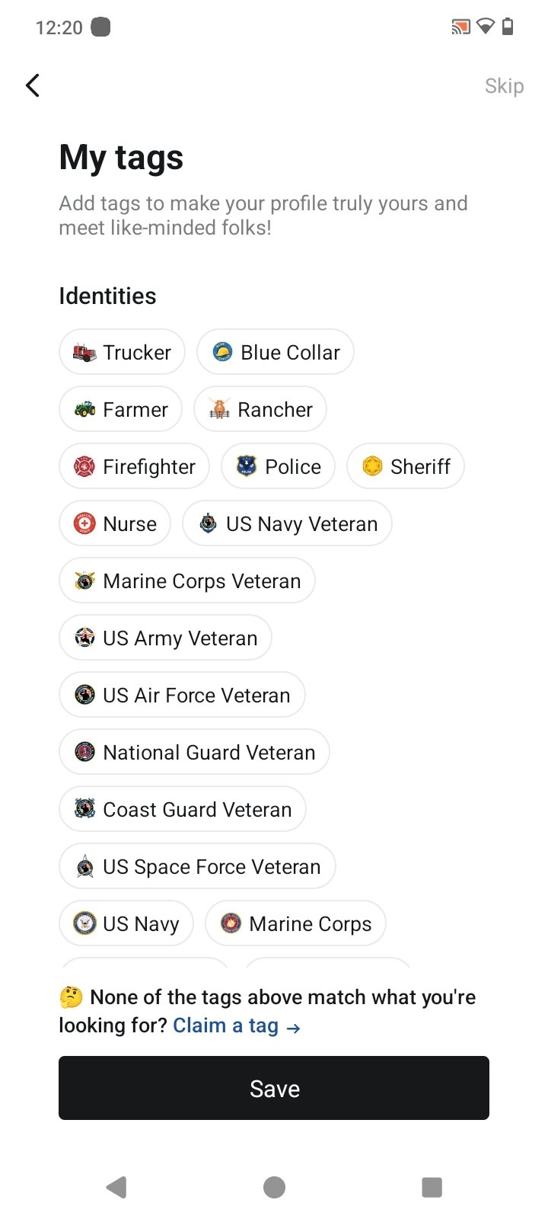Enable the US Air Force Veteran tag
Viewport: 548px width, 1219px height.
(182, 695)
